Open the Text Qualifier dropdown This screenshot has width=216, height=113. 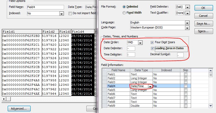pyautogui.click(x=187, y=13)
